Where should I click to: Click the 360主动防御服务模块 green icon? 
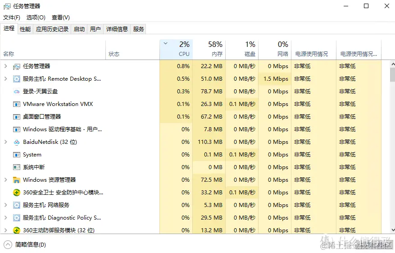[x=17, y=230]
